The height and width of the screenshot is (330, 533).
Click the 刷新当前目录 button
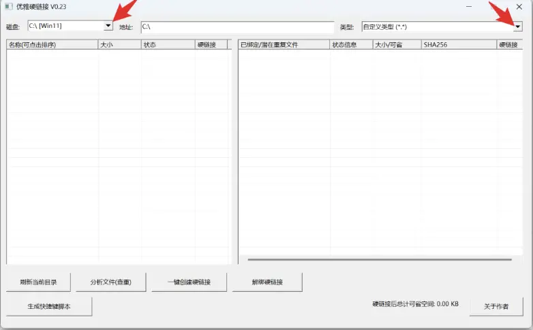pos(38,282)
